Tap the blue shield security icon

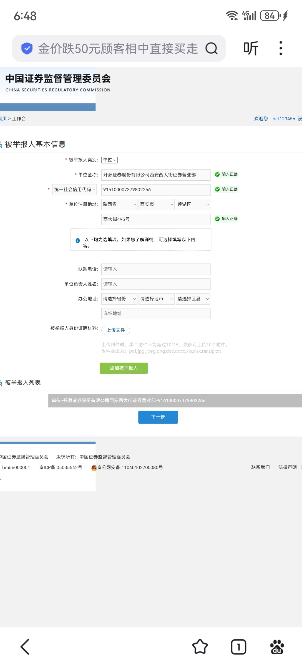(x=27, y=48)
